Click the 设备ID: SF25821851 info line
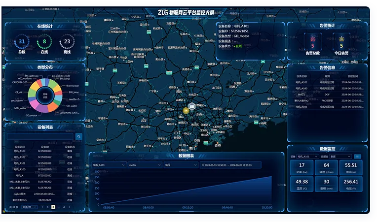Viewport: 377px width, 222px height. (x=233, y=31)
